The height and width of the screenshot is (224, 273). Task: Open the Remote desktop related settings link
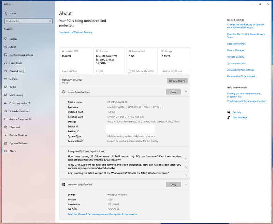tap(235, 57)
